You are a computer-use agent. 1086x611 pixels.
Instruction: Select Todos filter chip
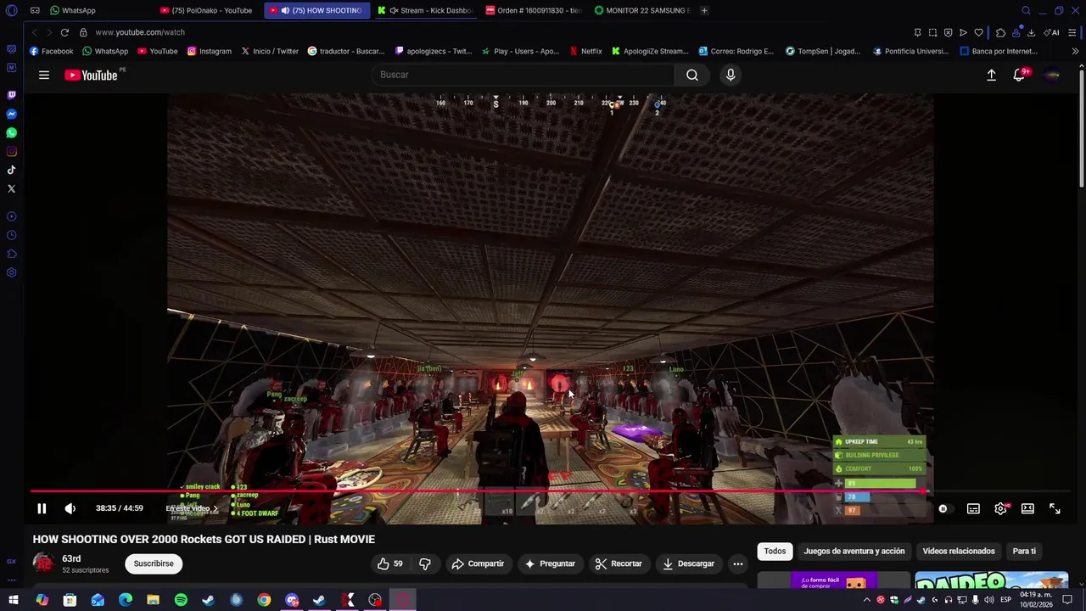[775, 551]
